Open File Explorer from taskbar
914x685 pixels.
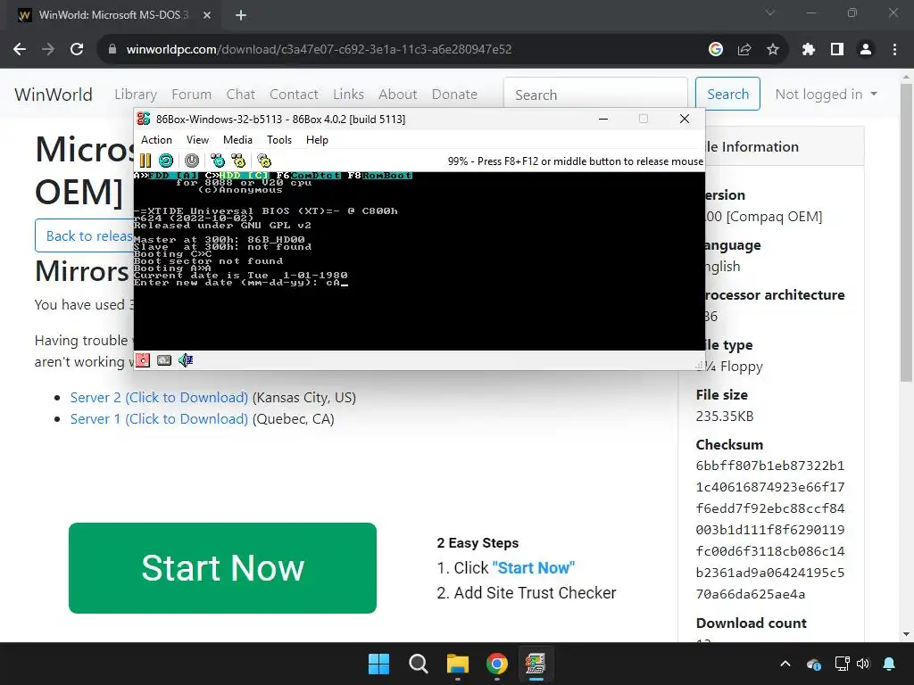(458, 664)
